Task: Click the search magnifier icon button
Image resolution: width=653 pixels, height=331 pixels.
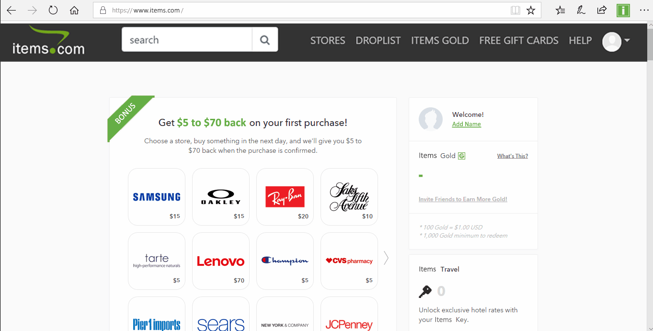Action: pyautogui.click(x=265, y=40)
